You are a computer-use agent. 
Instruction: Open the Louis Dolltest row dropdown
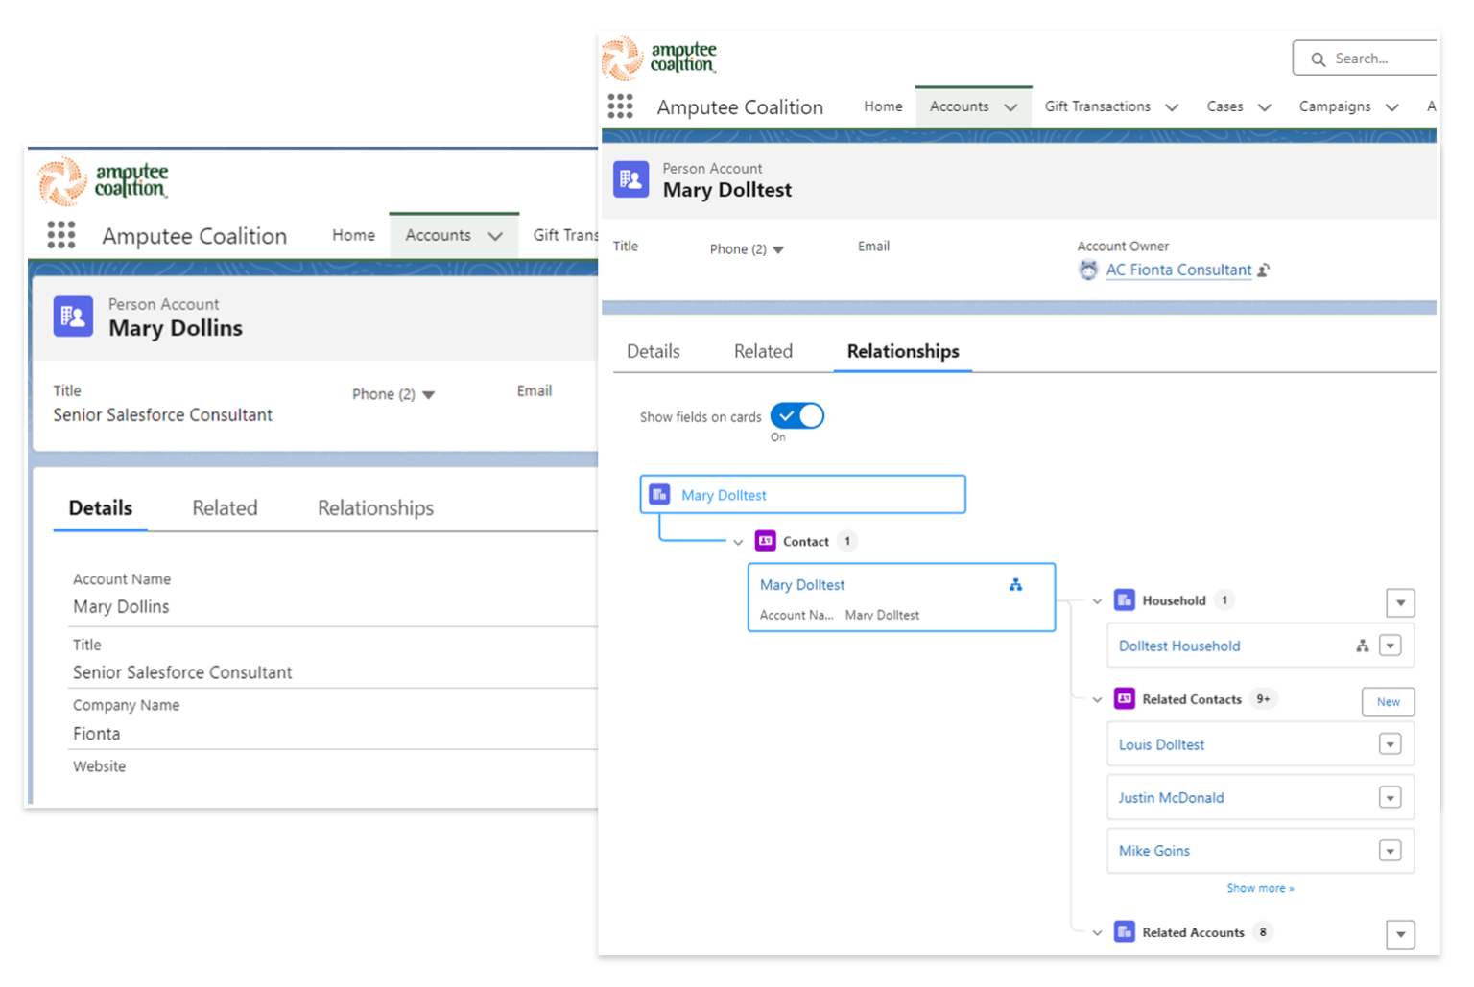1390,744
